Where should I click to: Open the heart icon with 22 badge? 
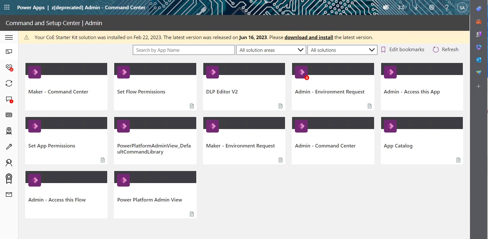pos(9,67)
